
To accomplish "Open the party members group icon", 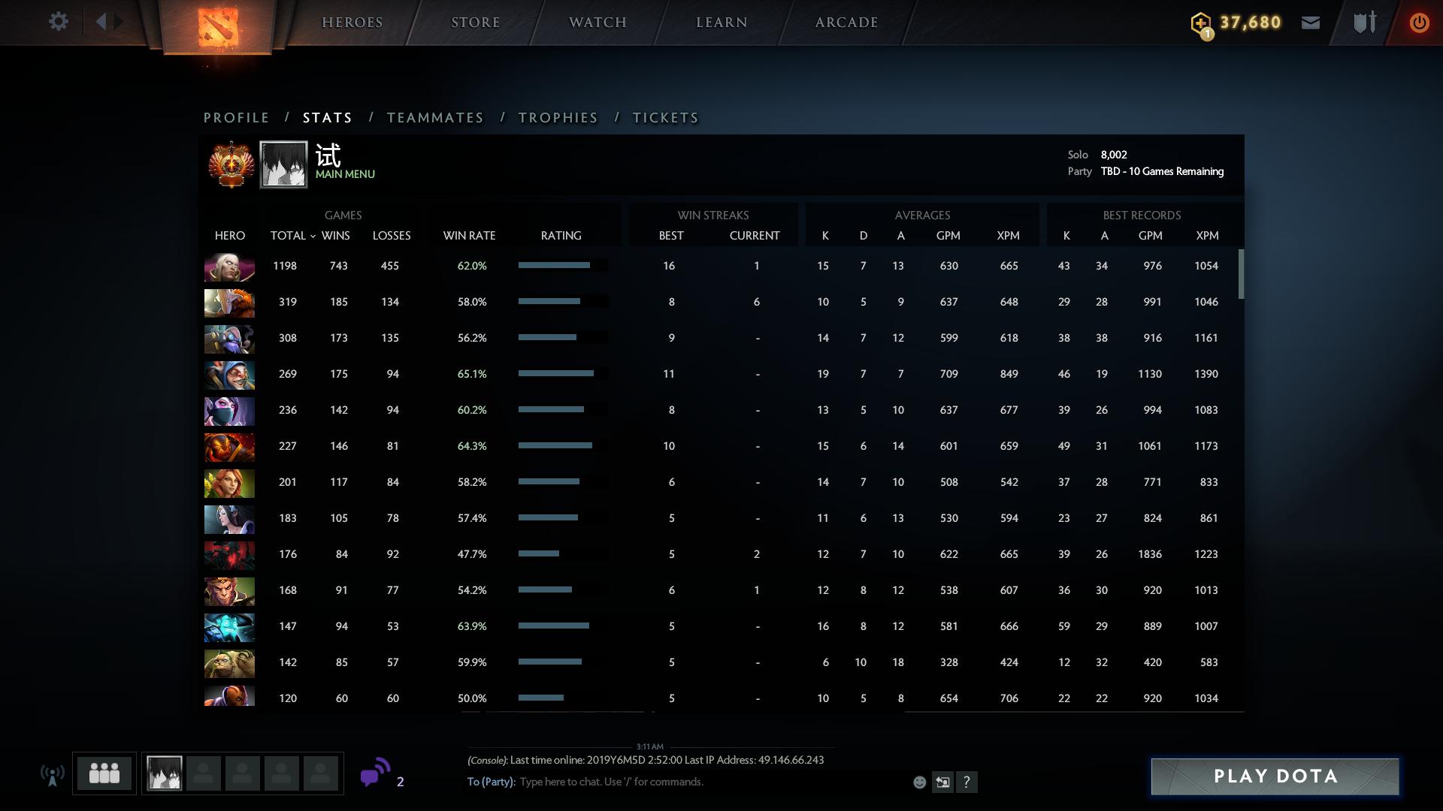I will (104, 773).
